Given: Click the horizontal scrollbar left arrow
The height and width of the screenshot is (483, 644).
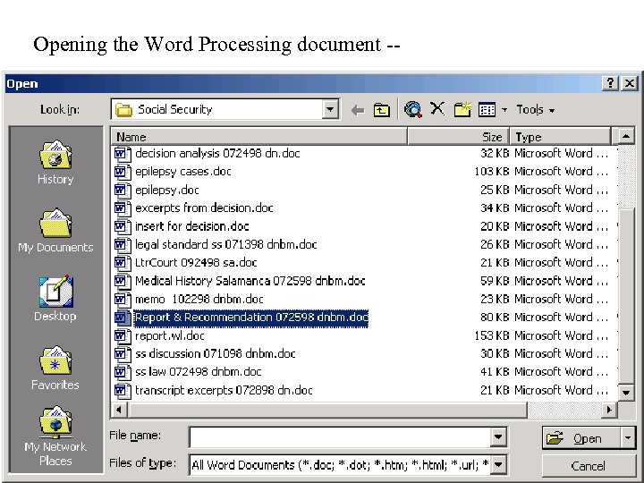Looking at the screenshot, I should point(119,410).
